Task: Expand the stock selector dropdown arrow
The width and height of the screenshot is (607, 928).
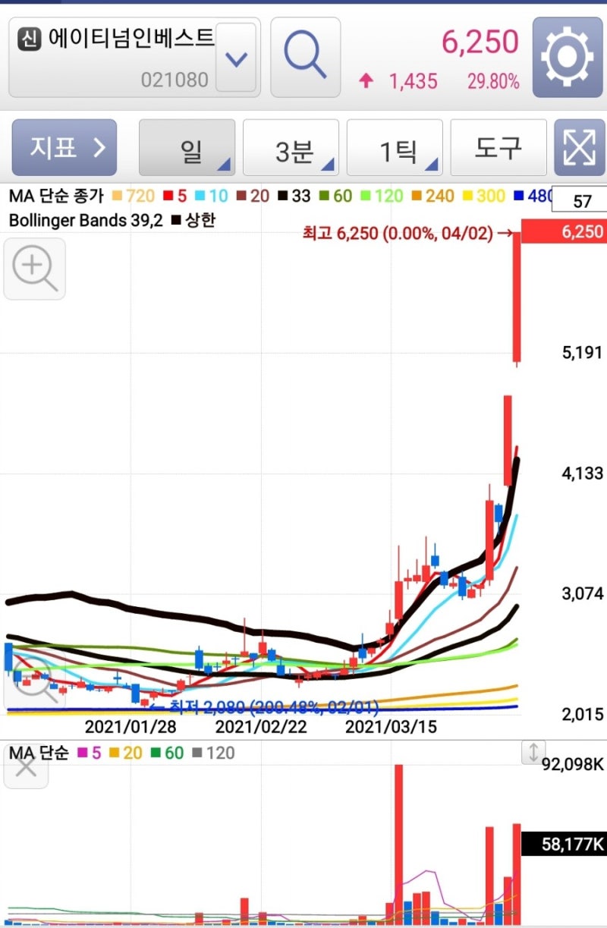Action: 237,58
